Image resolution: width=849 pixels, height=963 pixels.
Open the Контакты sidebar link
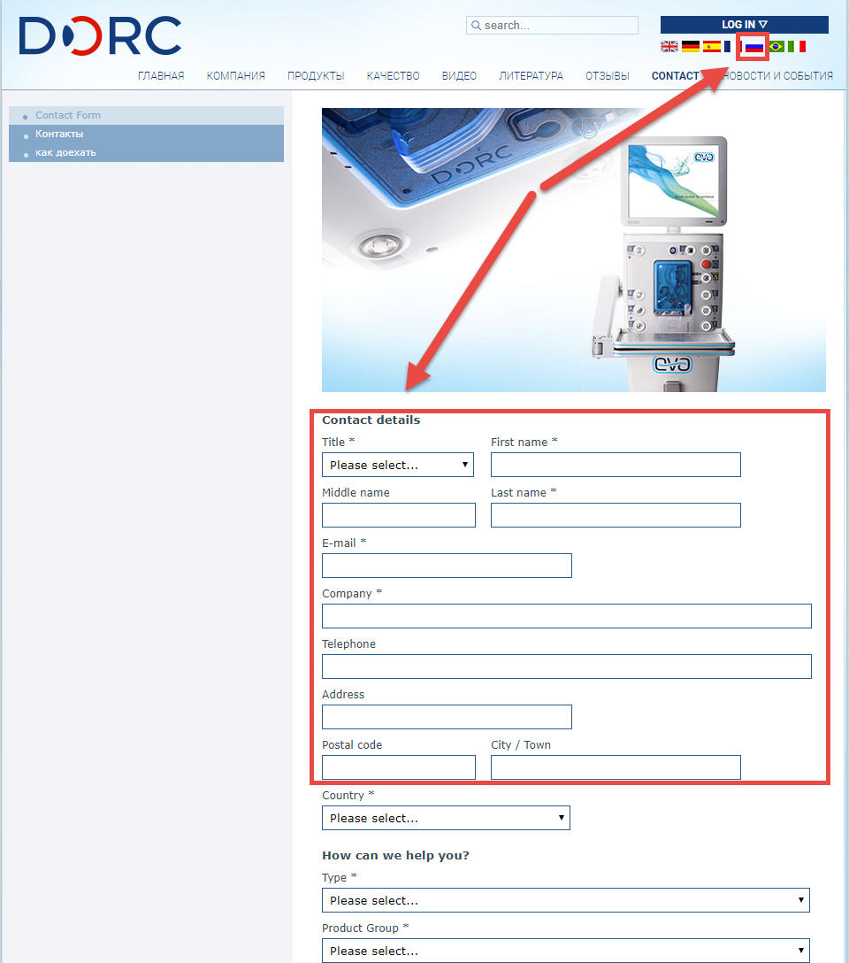click(59, 134)
